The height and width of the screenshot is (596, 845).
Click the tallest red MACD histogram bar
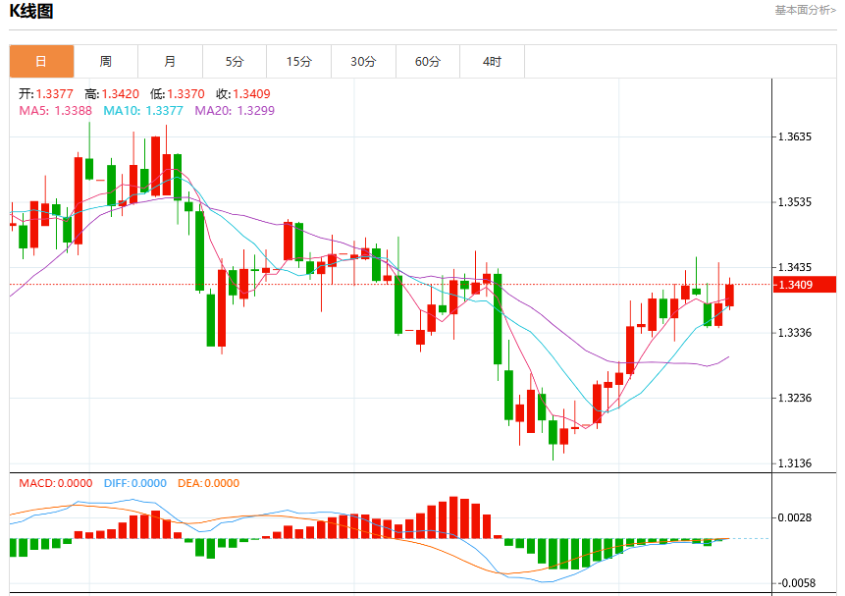453,517
